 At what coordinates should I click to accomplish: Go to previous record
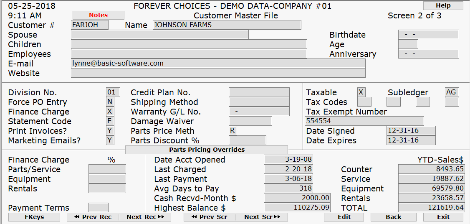[93, 217]
